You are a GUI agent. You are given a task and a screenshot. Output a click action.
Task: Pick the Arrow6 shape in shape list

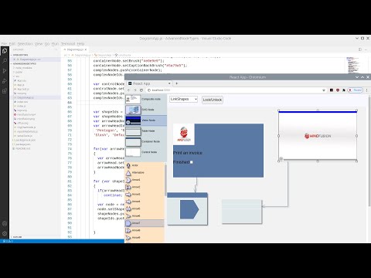[x=145, y=215]
